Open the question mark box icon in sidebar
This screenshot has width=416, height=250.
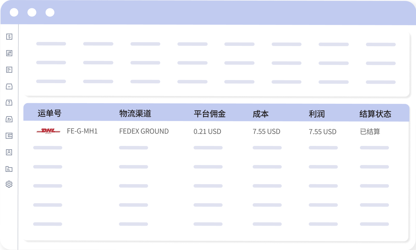(9, 103)
